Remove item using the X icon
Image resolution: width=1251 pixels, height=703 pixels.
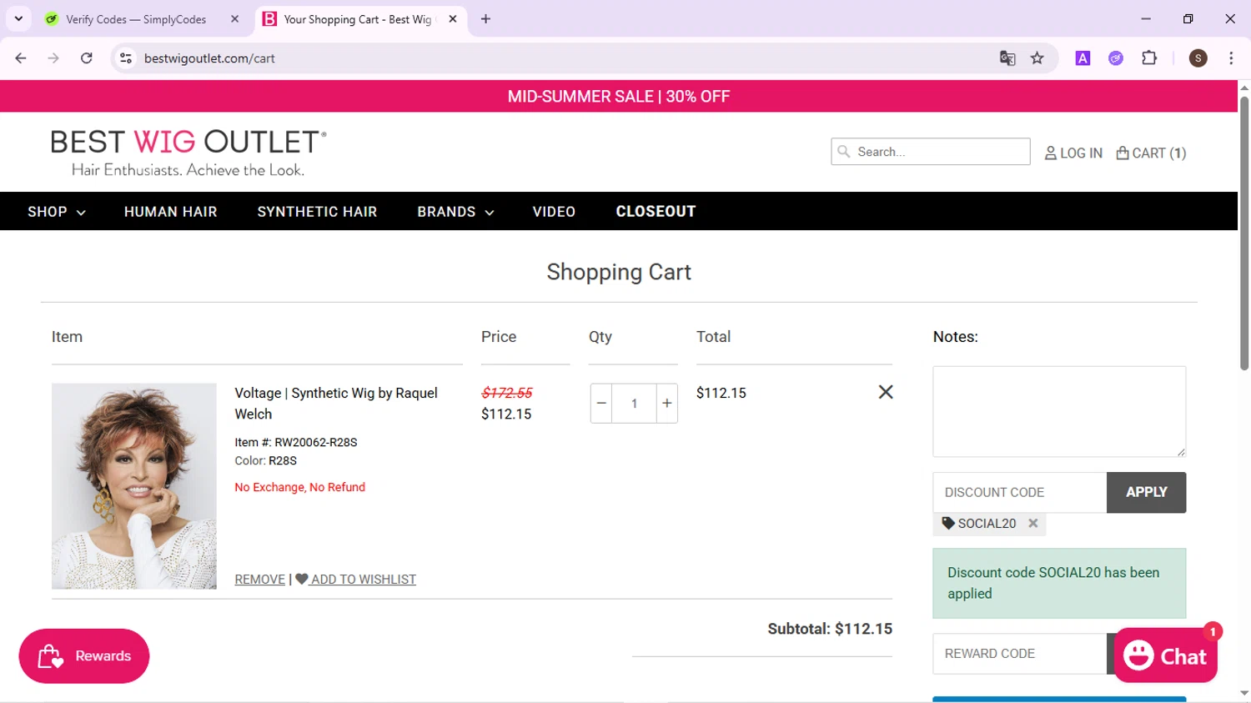click(x=886, y=392)
